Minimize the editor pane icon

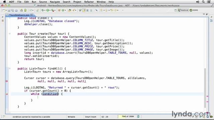pyautogui.click(x=204, y=14)
